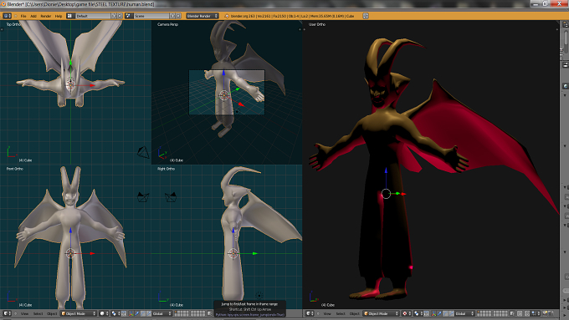The image size is (569, 320).
Task: Click the Default screen layout field
Action: [x=93, y=16]
